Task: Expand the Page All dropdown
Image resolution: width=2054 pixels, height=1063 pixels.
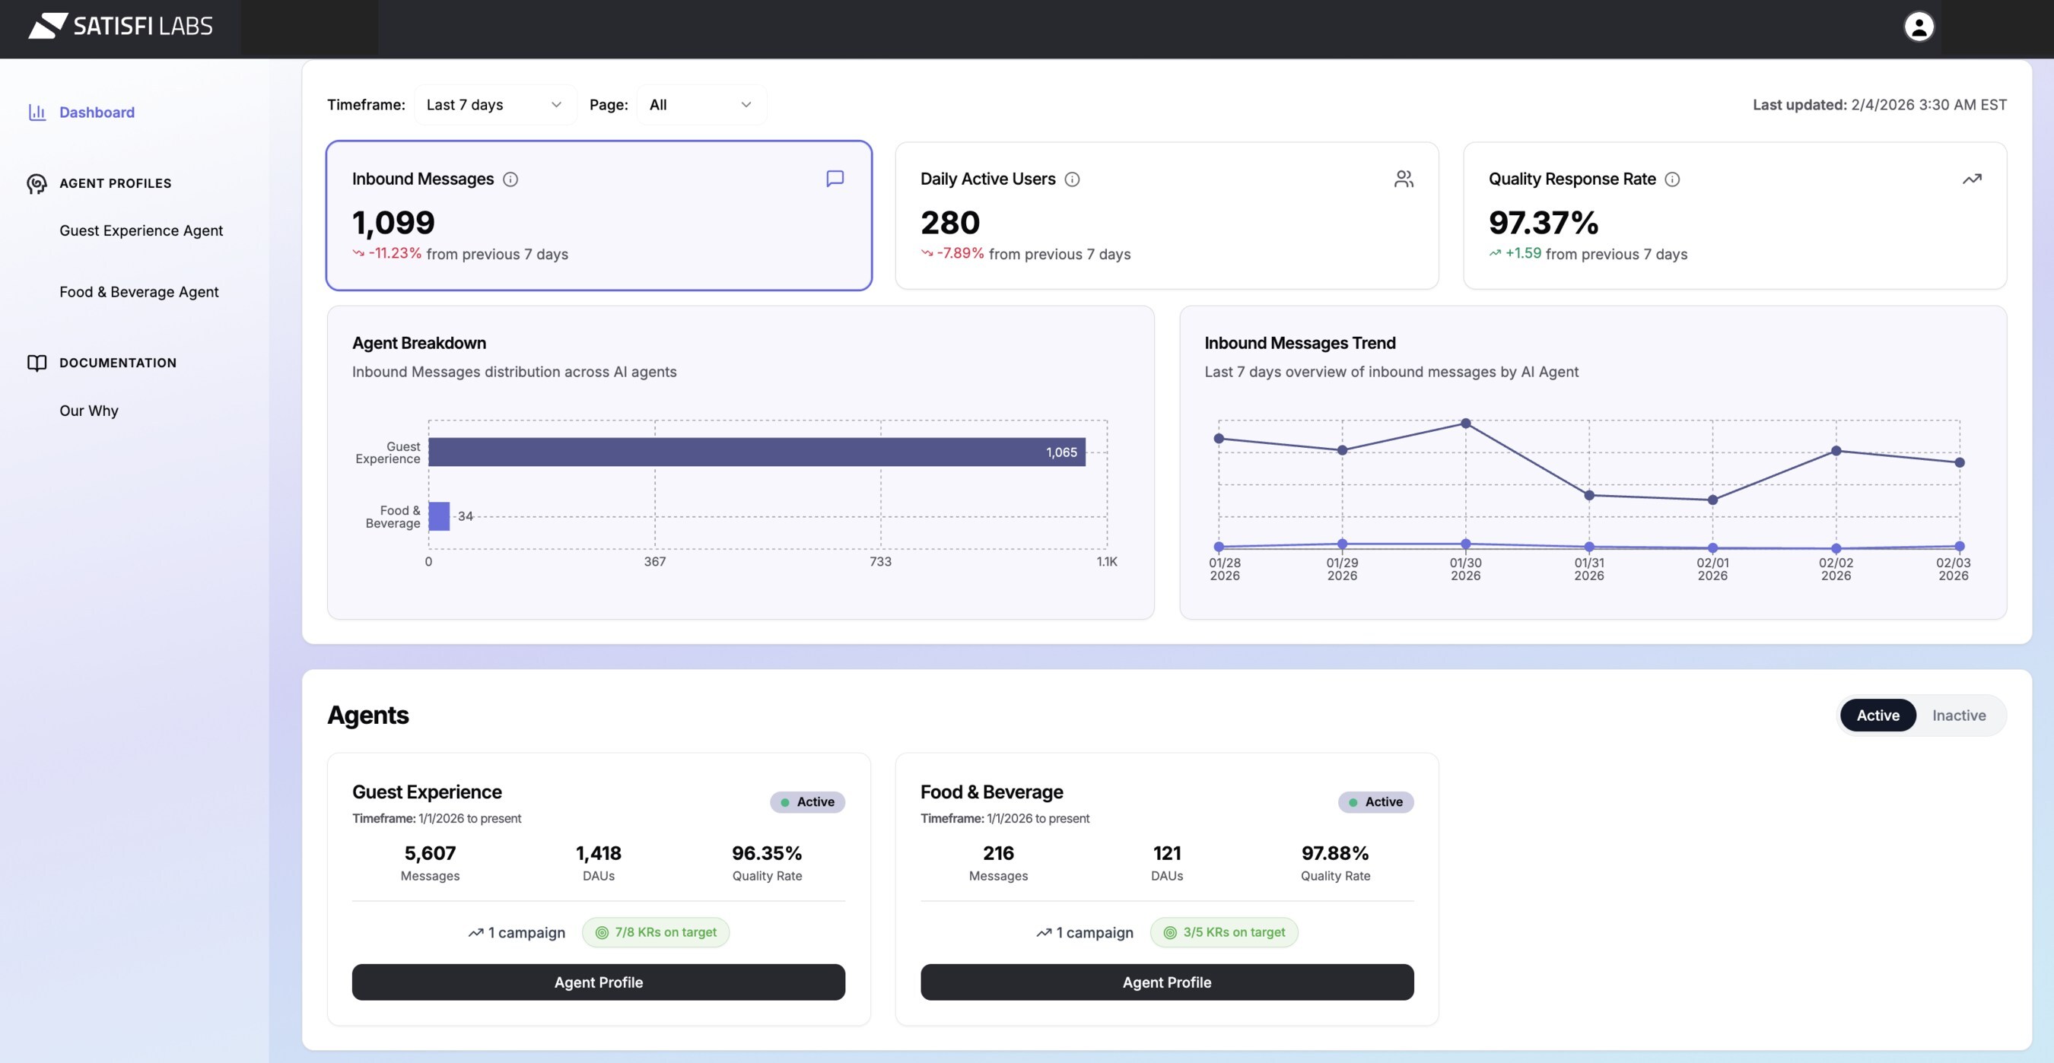Action: click(700, 104)
